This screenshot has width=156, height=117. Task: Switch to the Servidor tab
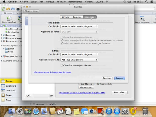pos(65,17)
